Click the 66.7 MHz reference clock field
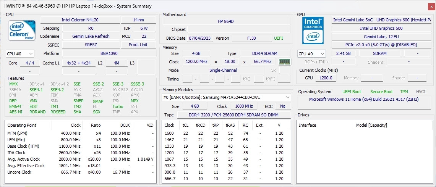 (263, 62)
